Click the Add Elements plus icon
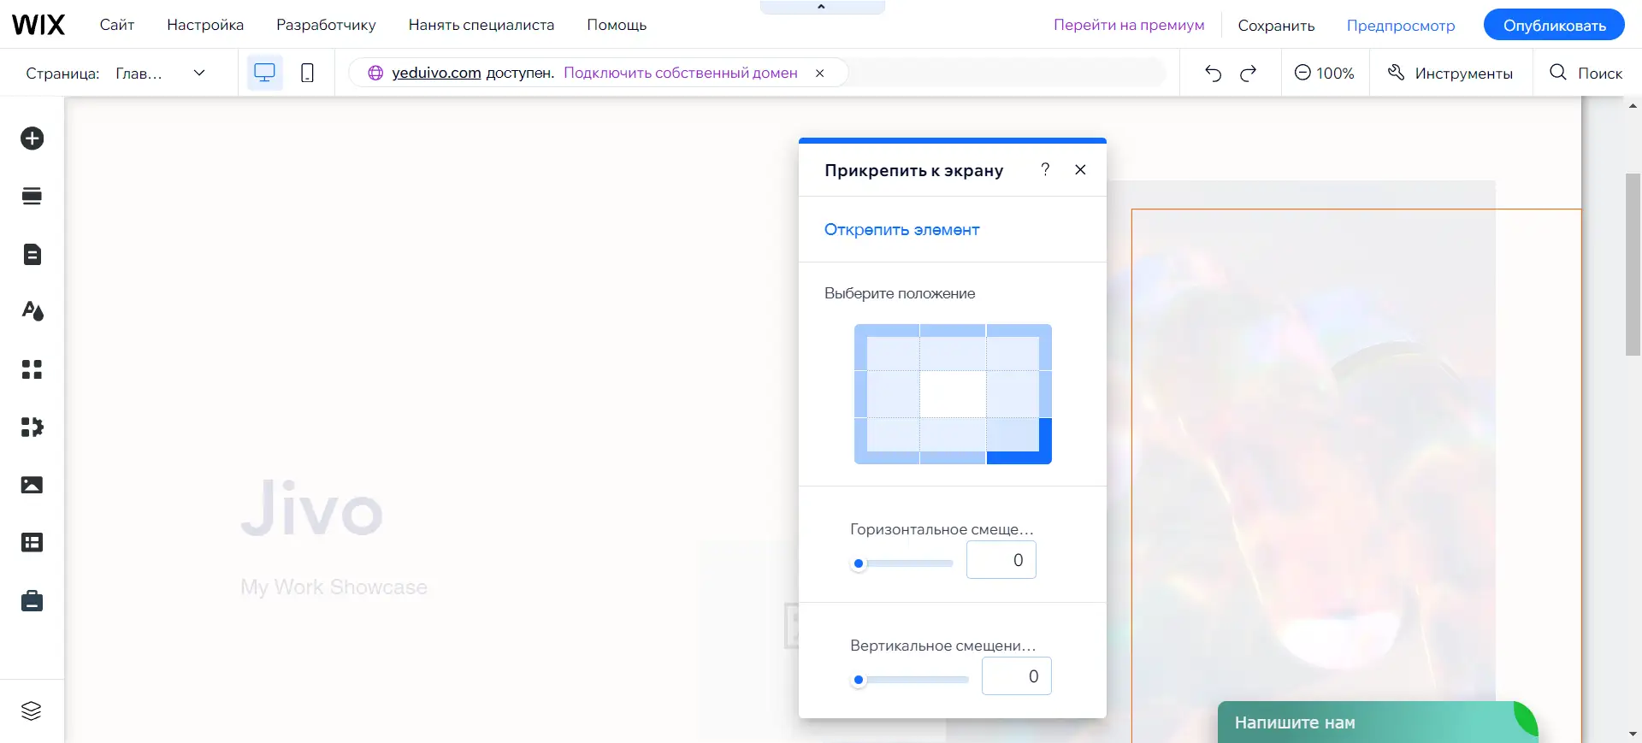Screen dimensions: 1642x743 32,139
